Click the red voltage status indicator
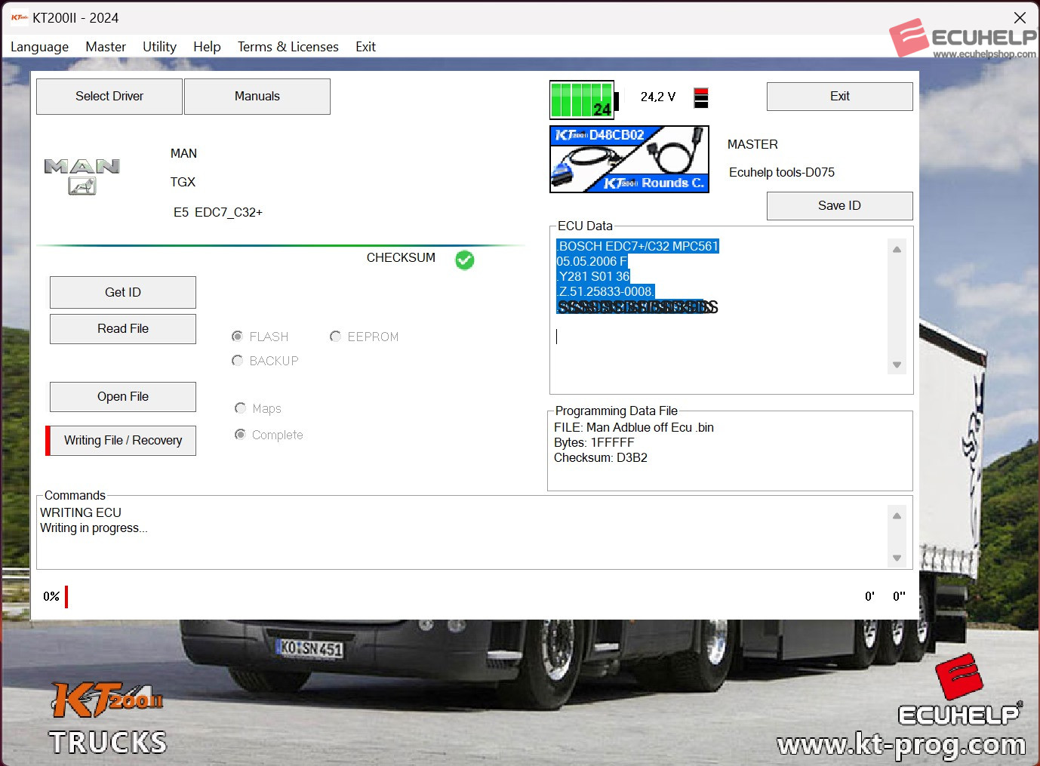This screenshot has width=1040, height=766. pyautogui.click(x=701, y=97)
